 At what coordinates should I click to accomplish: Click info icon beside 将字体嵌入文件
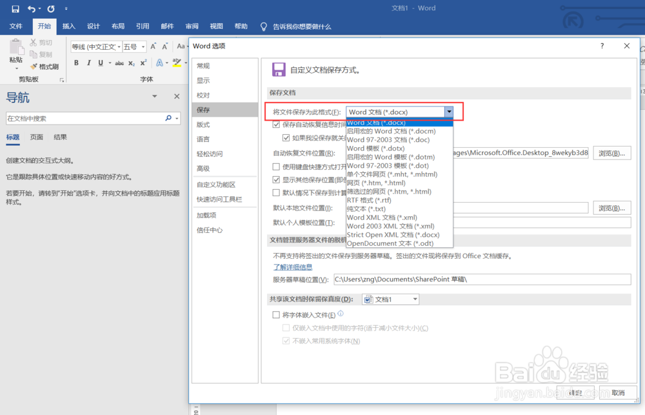click(341, 314)
